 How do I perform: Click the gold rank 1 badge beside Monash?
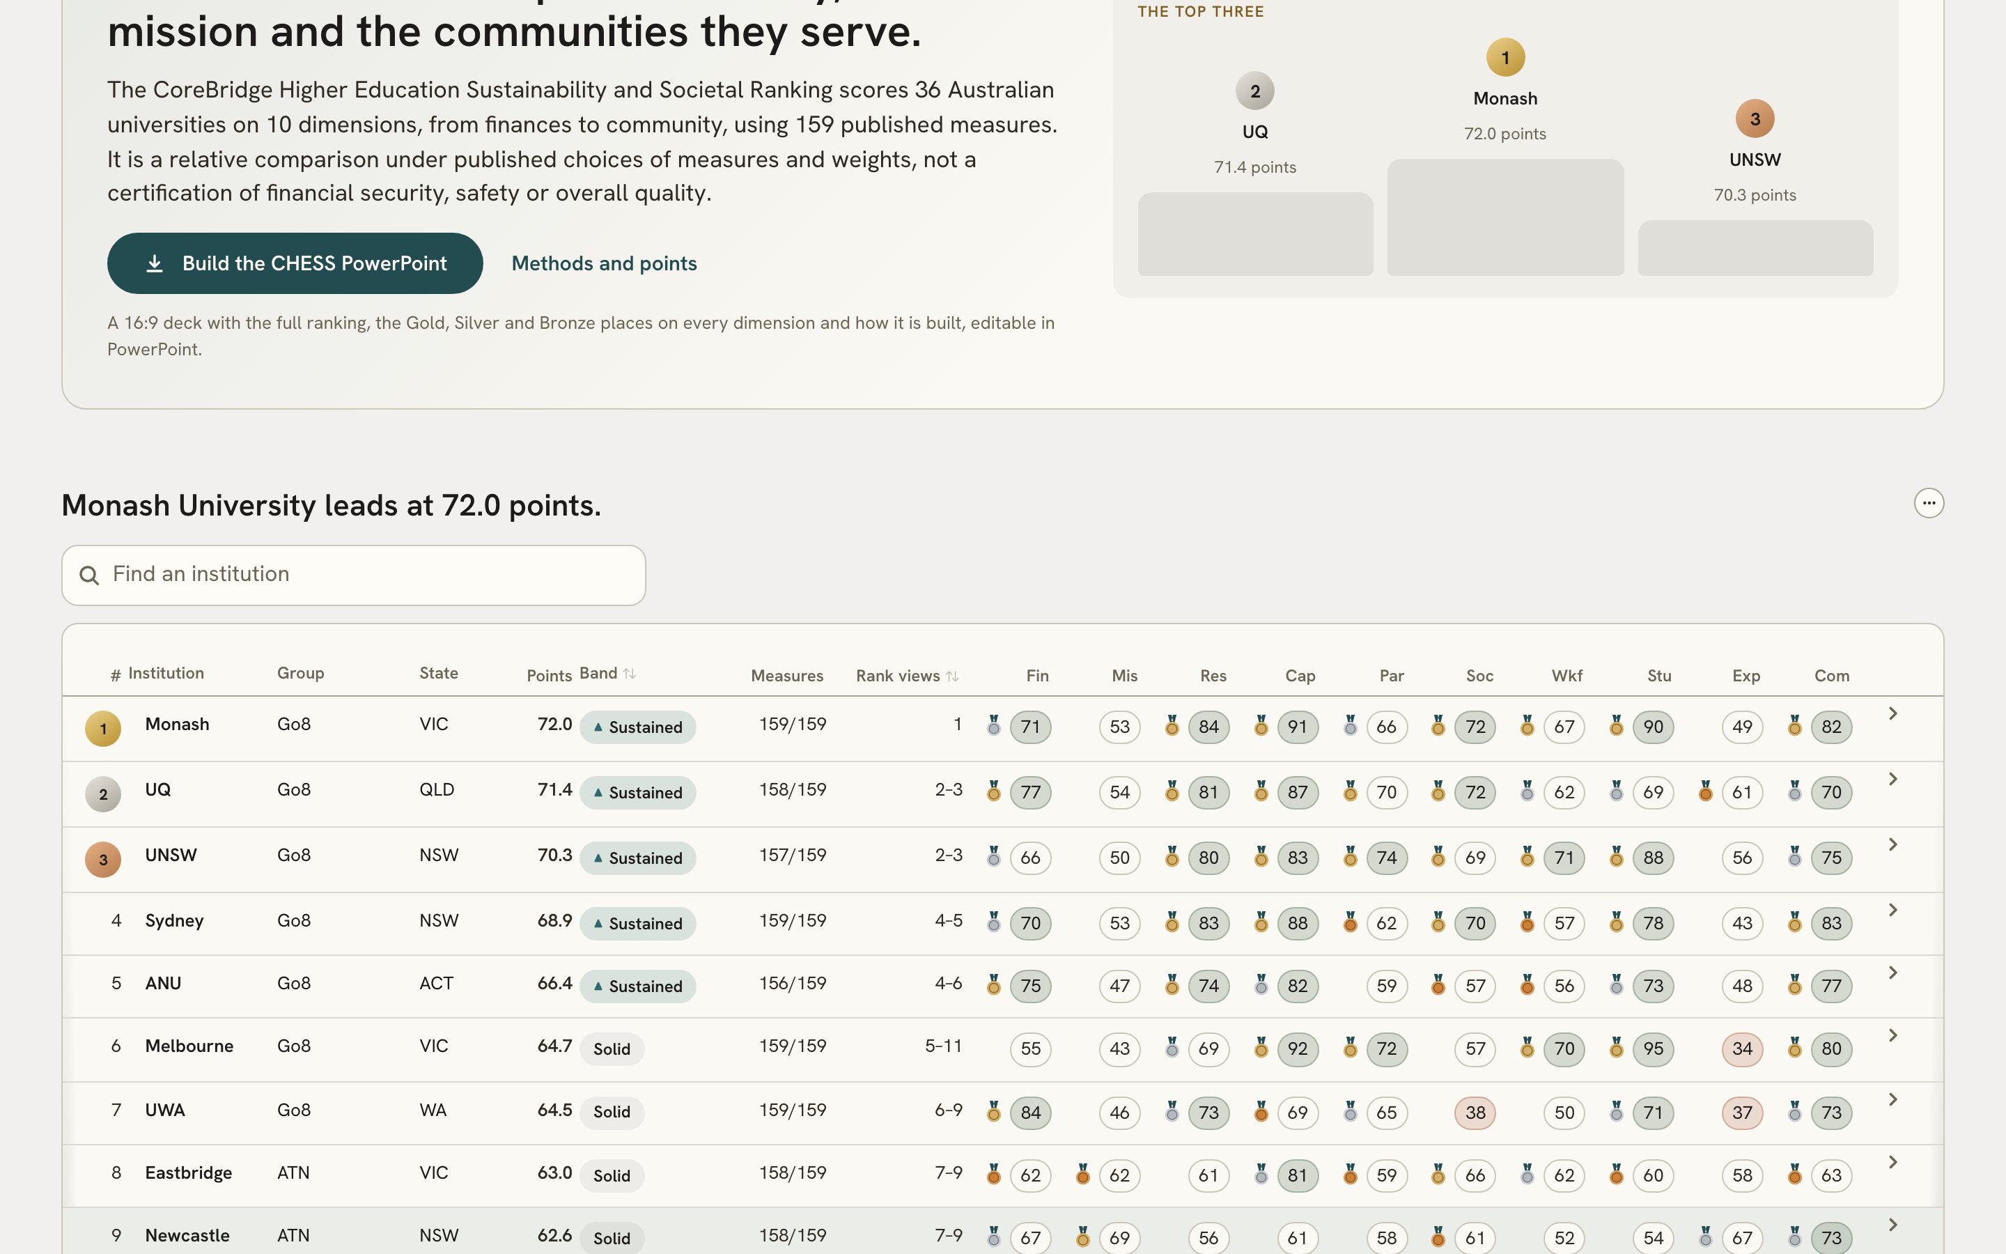pyautogui.click(x=103, y=728)
